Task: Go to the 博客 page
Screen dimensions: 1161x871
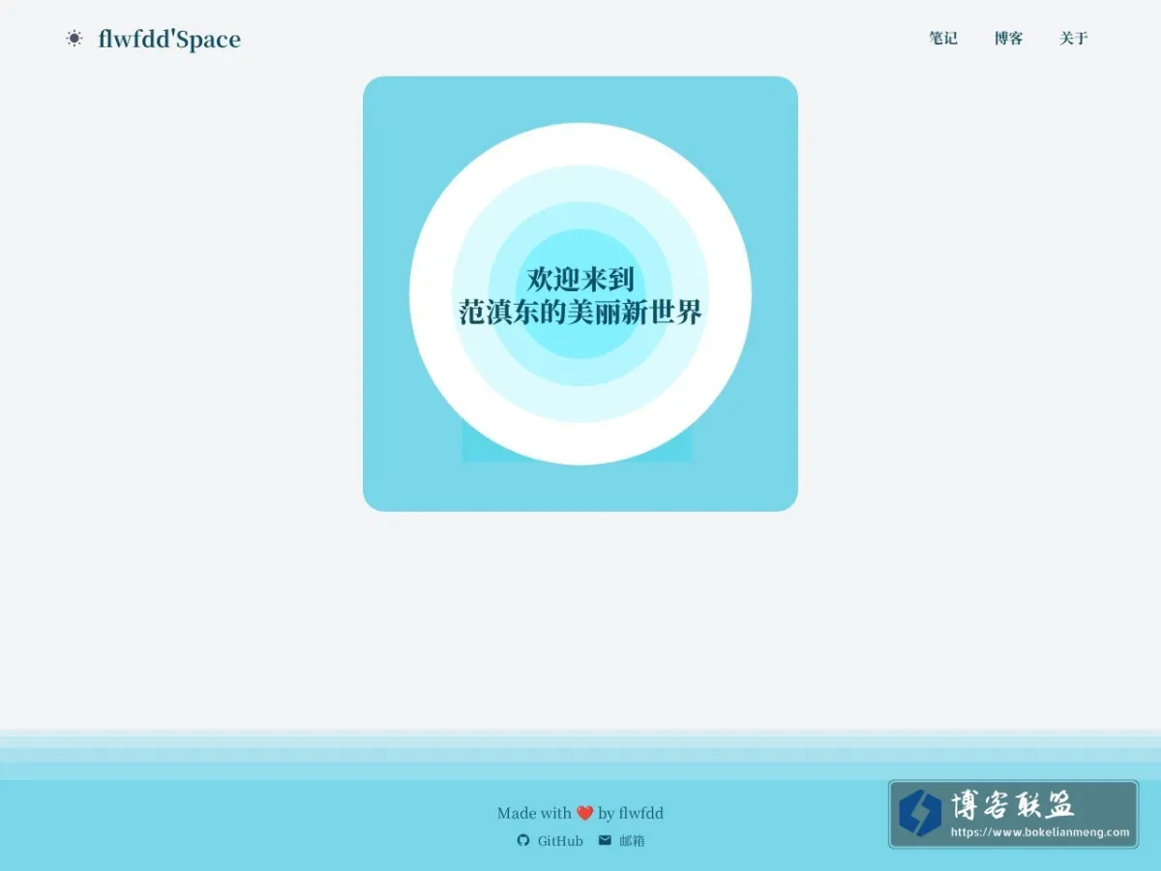Action: pyautogui.click(x=1008, y=39)
